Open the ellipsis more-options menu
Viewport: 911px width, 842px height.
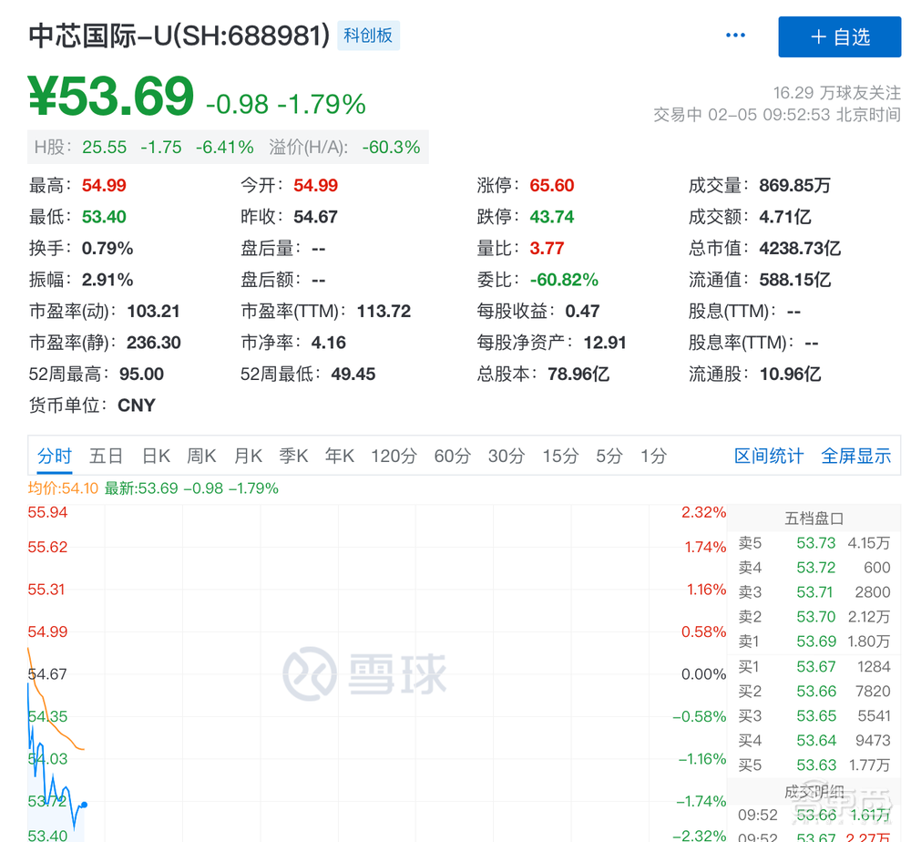735,35
